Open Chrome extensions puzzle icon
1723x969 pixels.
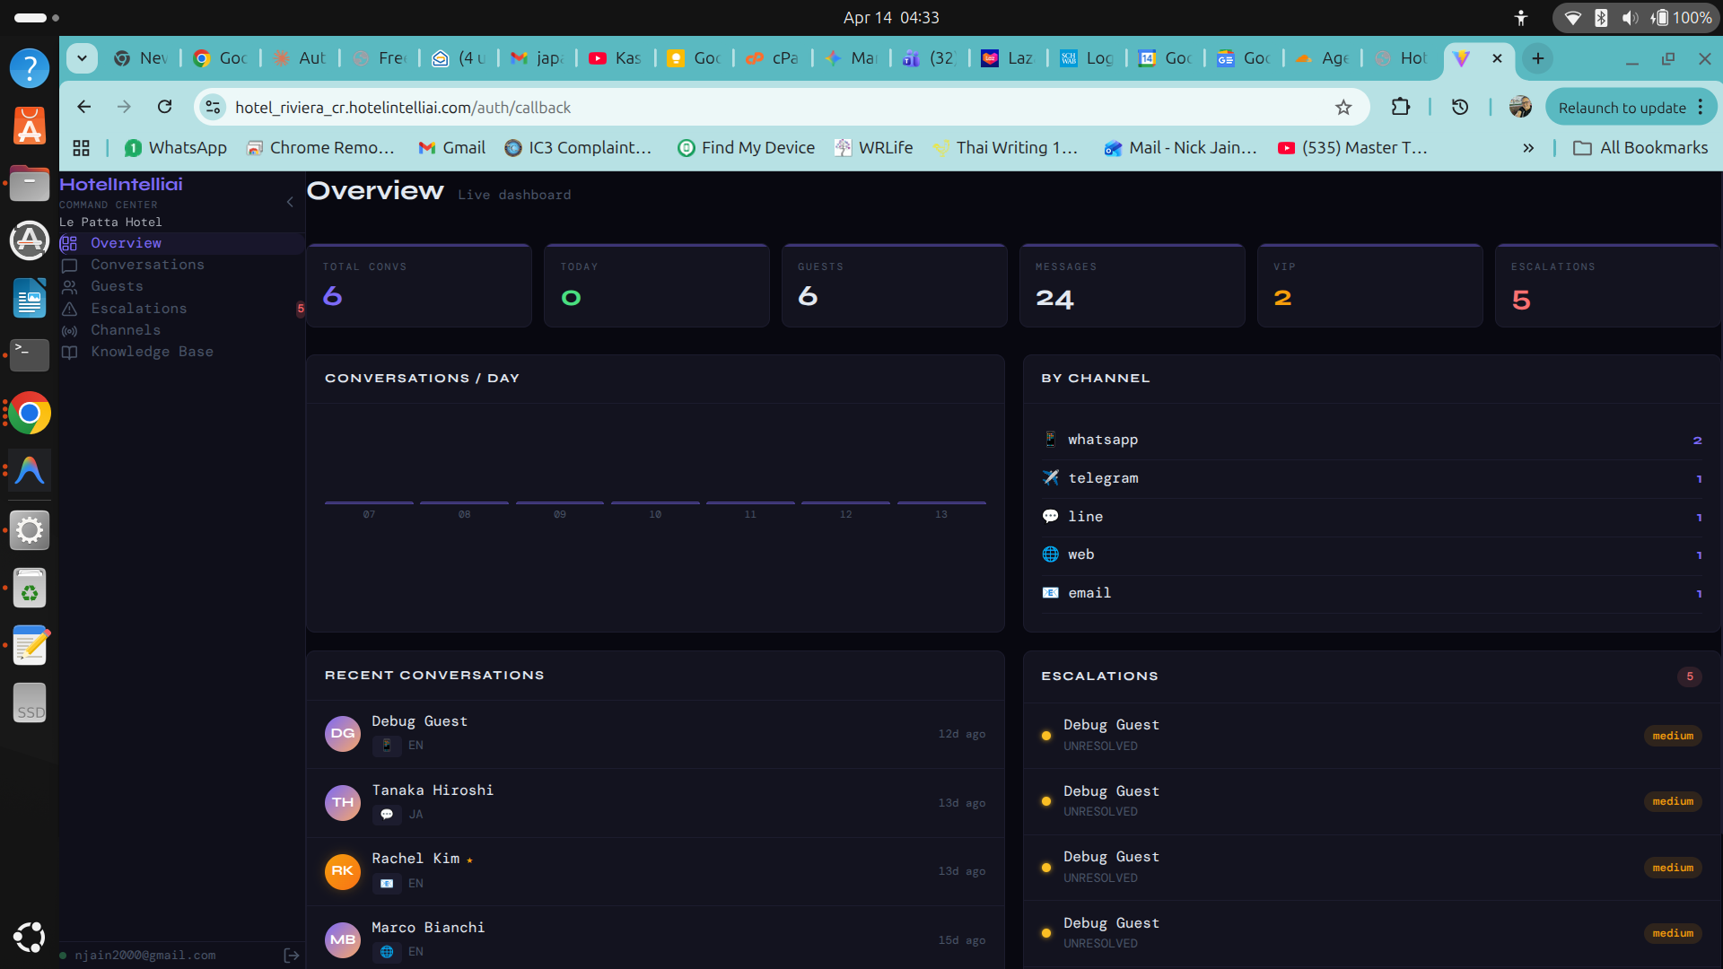coord(1400,108)
